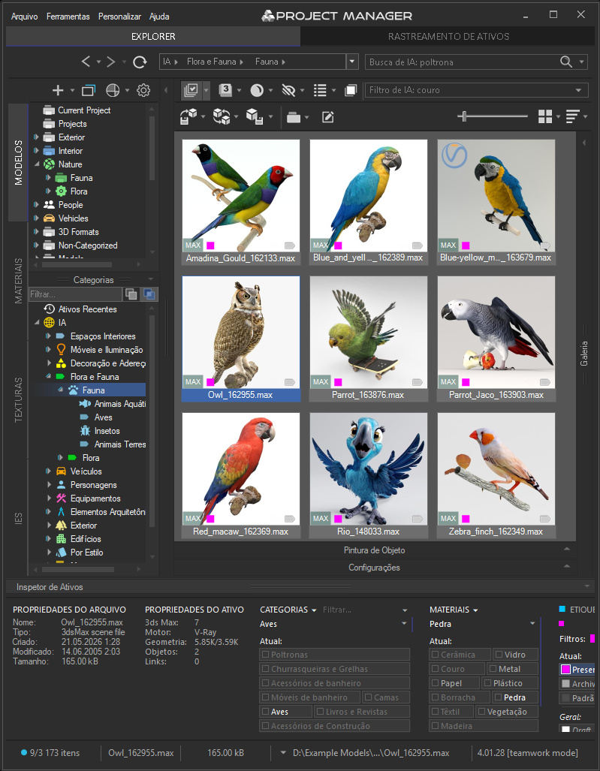The image size is (600, 771).
Task: Click the first category filter mode icon
Action: tap(131, 294)
